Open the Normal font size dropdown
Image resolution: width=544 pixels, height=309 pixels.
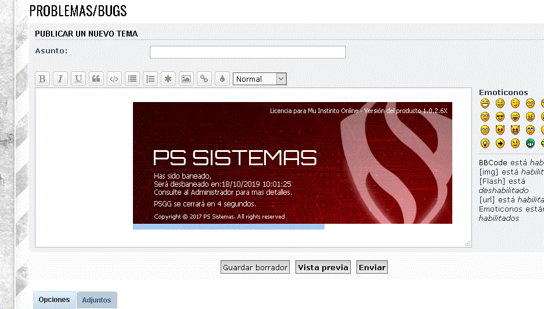coord(260,79)
